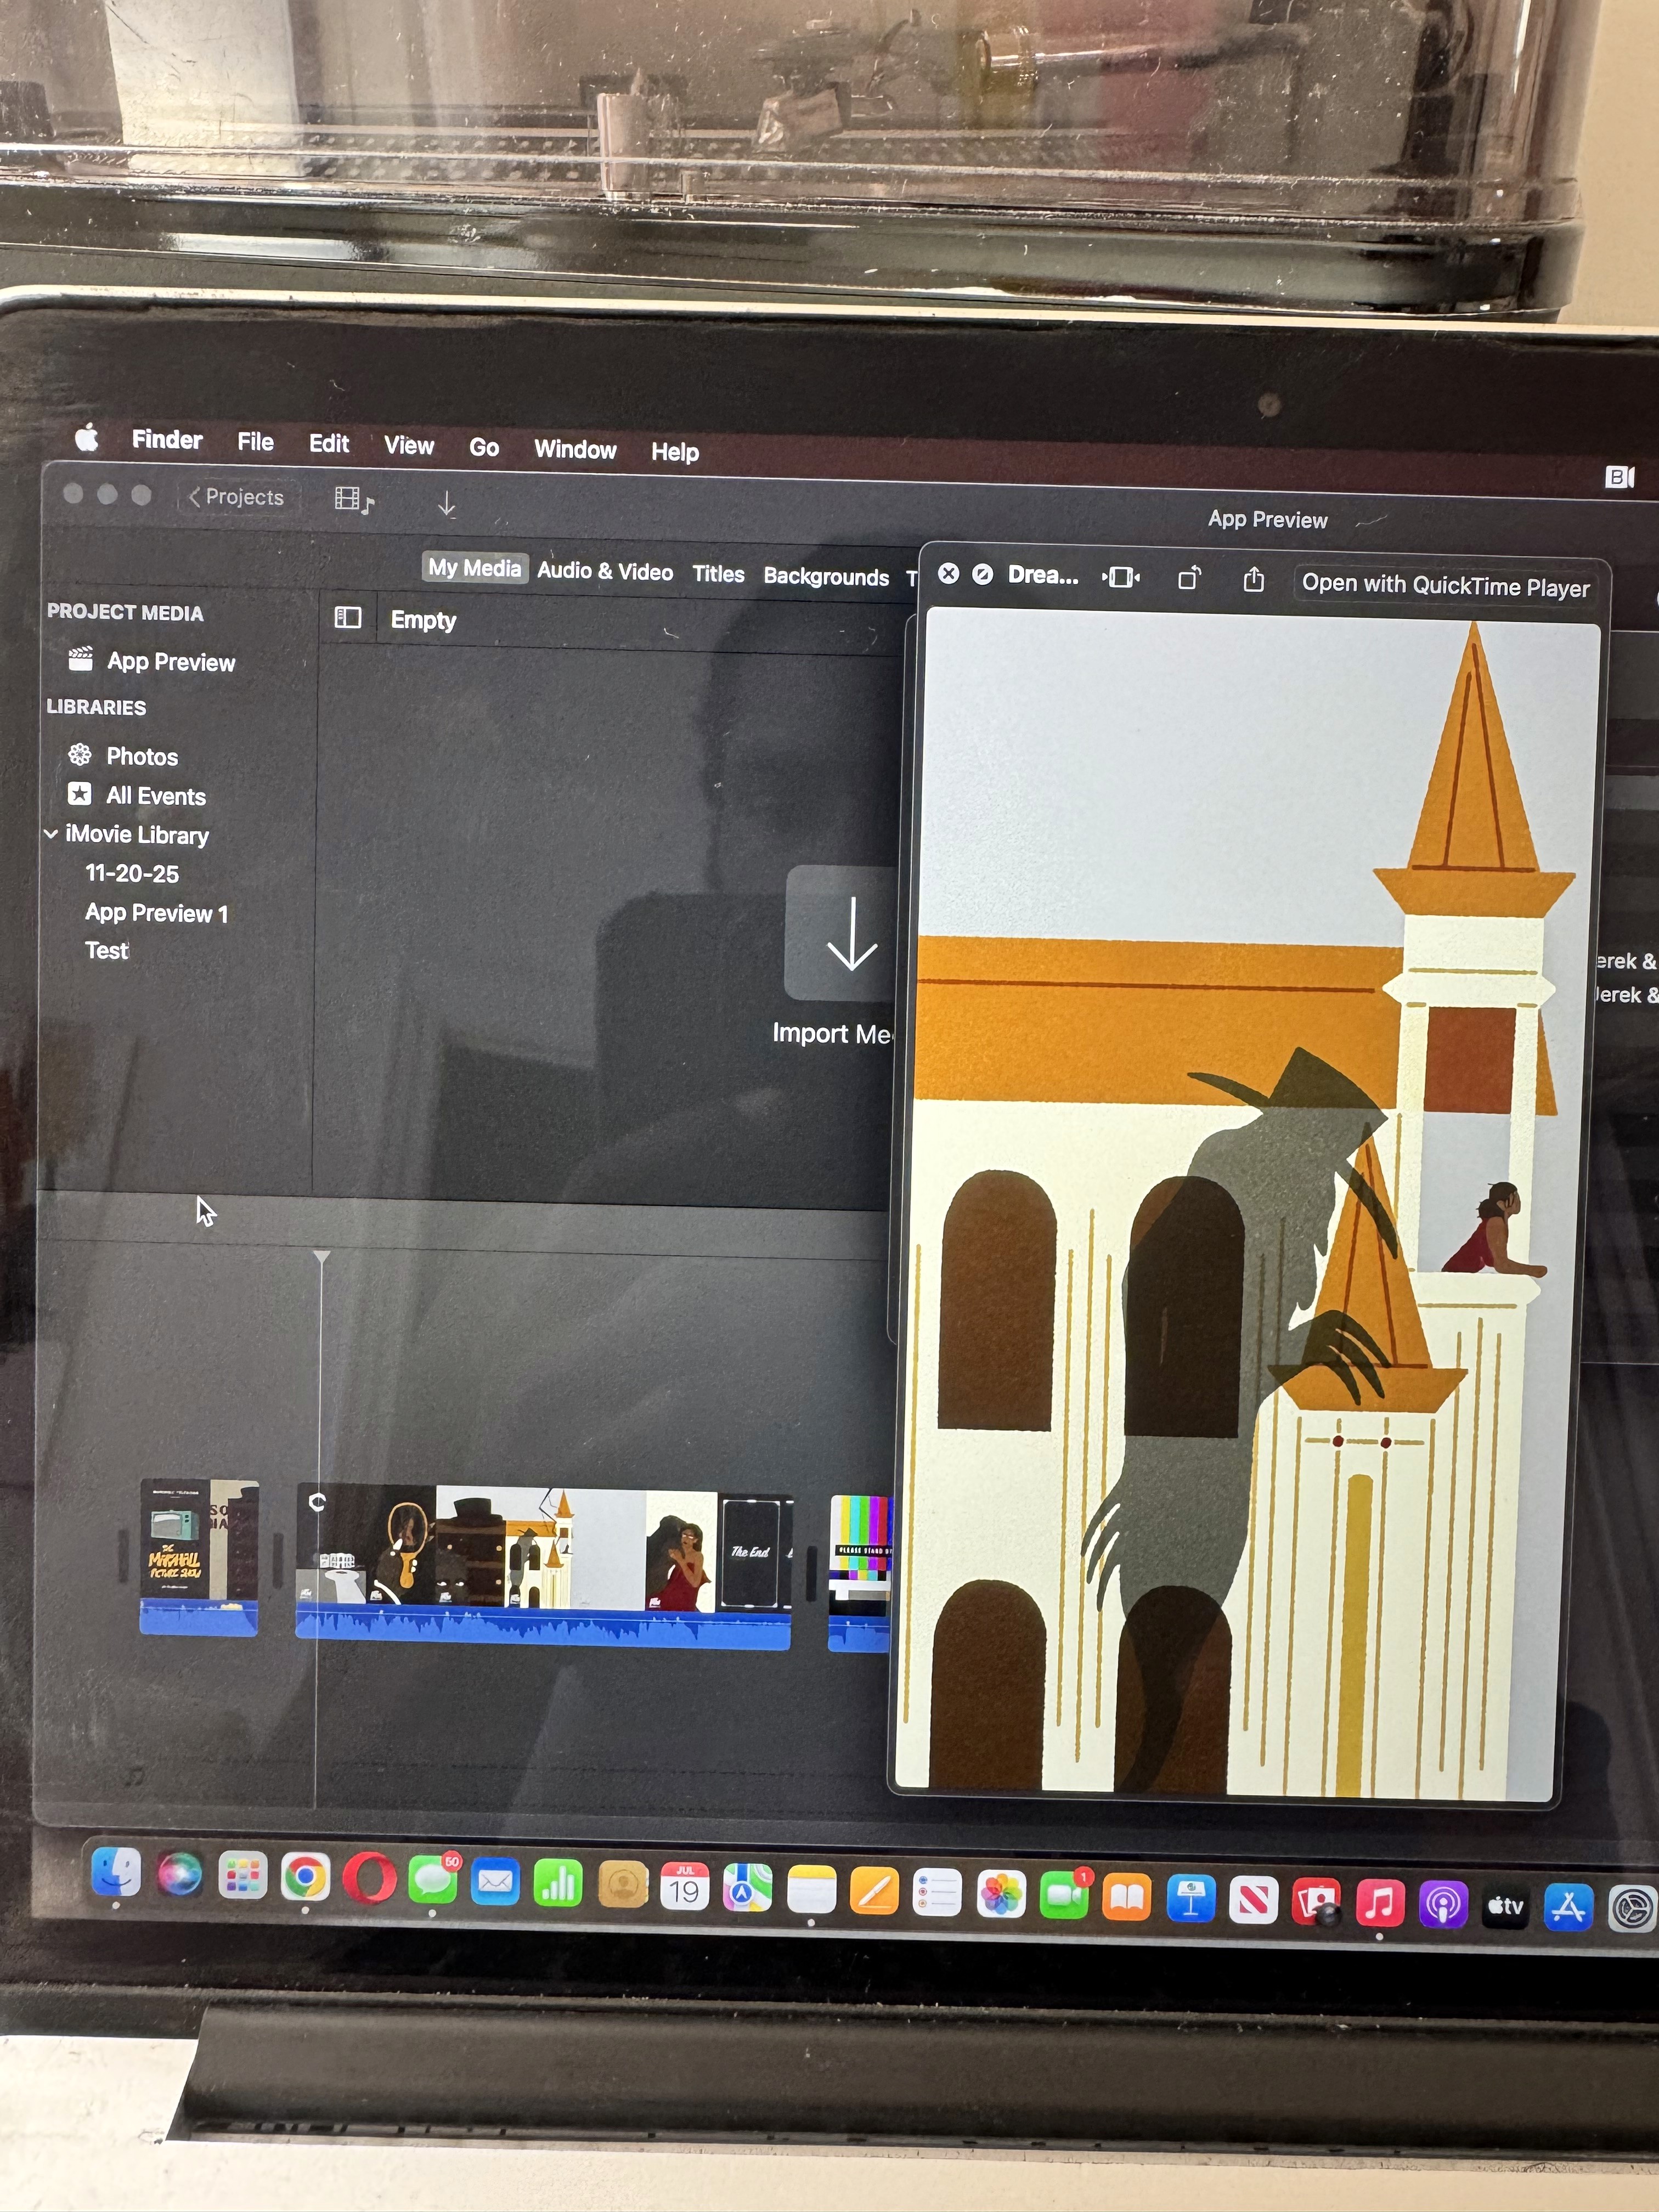Select the color bars clip in the timeline

click(x=859, y=1573)
